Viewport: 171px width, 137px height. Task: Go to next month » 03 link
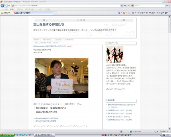[123, 20]
